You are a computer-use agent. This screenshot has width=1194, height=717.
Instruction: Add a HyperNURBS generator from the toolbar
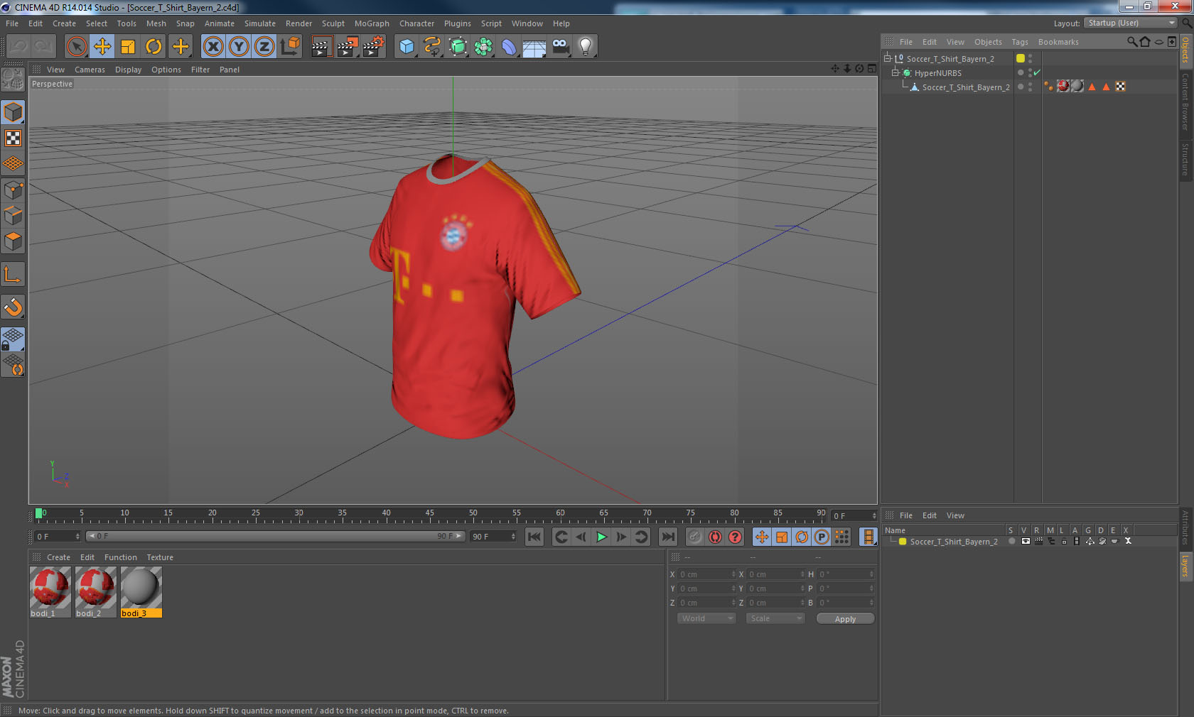458,47
